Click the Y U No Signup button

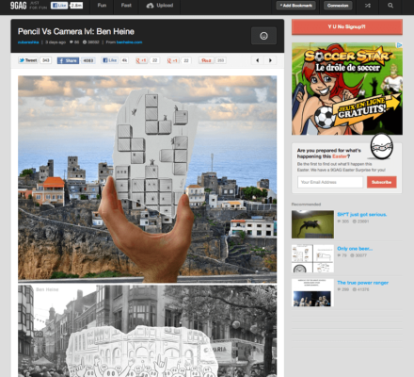click(347, 26)
